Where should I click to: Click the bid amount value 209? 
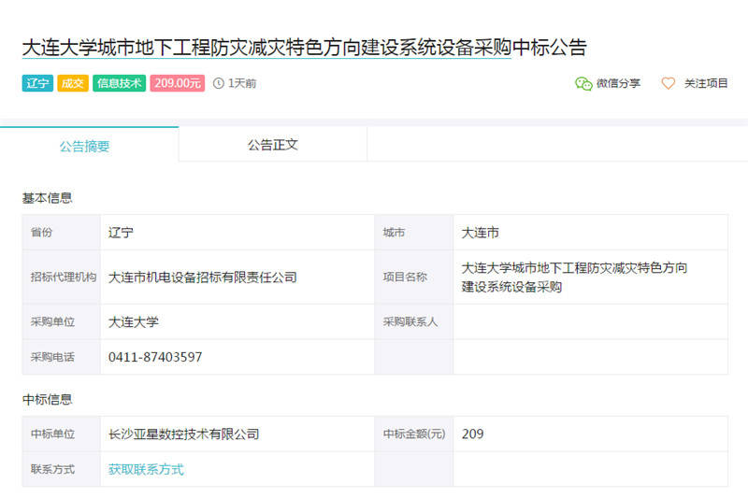[x=473, y=434]
